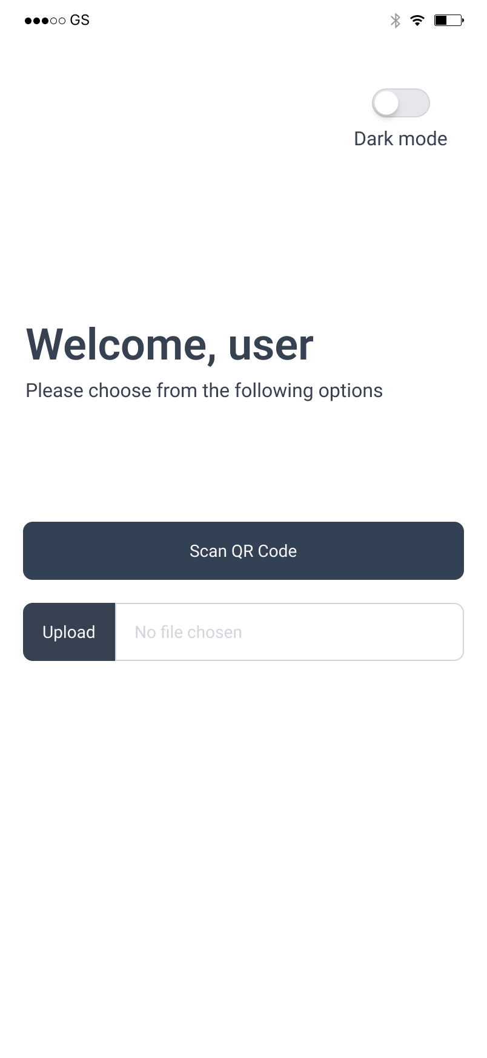Click the gray track of the dark mode switch
This screenshot has width=487, height=1058.
click(416, 103)
